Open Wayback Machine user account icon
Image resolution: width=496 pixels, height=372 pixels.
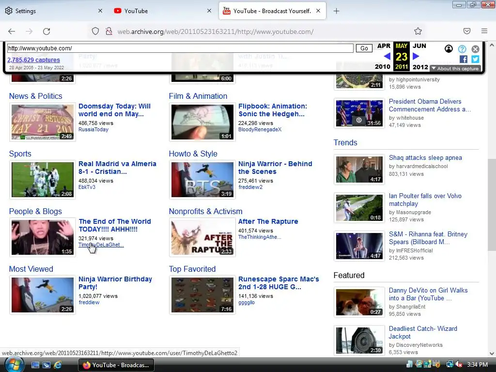point(449,49)
